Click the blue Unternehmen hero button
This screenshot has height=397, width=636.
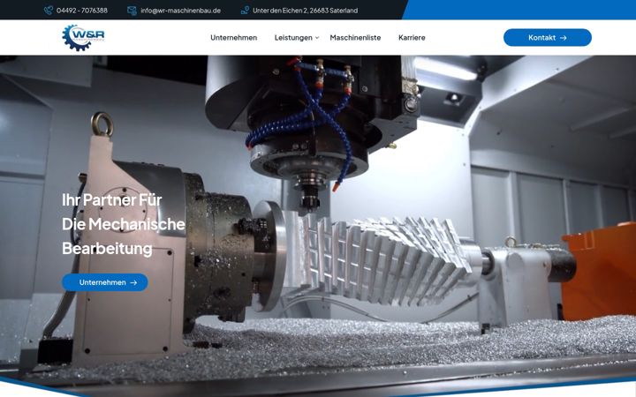coord(104,282)
